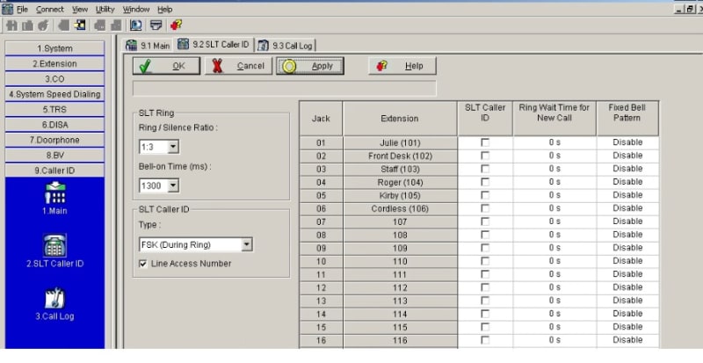
Task: Change Fixed Bell Pattern for jack 05
Action: point(627,195)
